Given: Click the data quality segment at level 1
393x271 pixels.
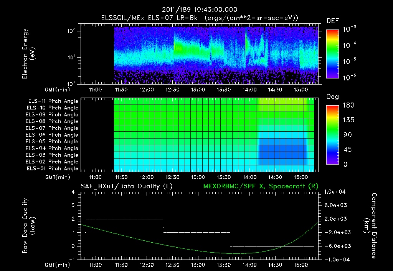Looking at the screenshot, I should 197,232.
